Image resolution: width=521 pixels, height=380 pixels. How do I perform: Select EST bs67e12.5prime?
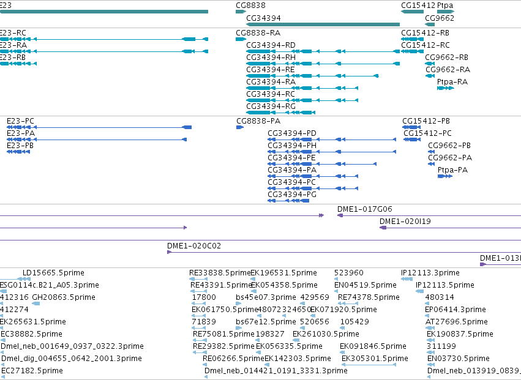[x=266, y=322]
